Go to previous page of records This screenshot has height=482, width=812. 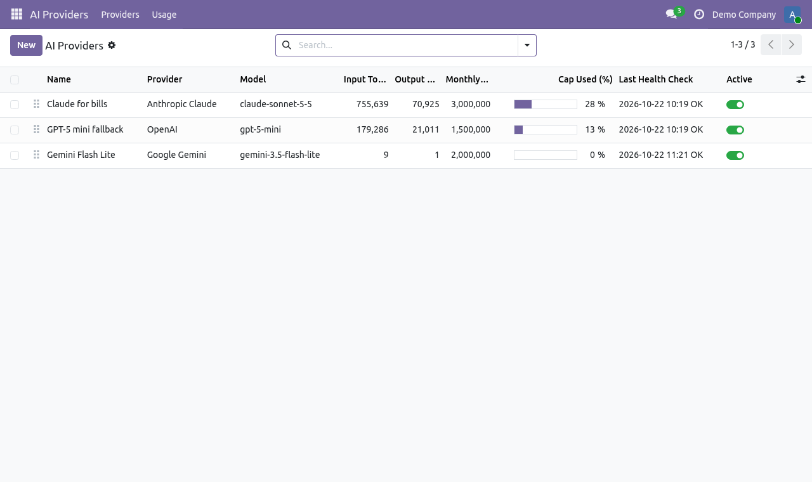pyautogui.click(x=771, y=45)
